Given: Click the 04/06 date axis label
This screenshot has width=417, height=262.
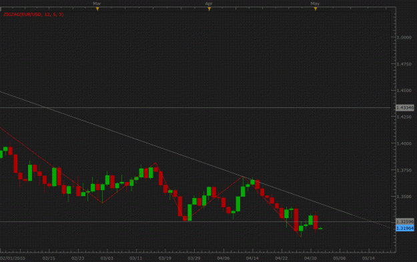Looking at the screenshot, I should point(223,258).
